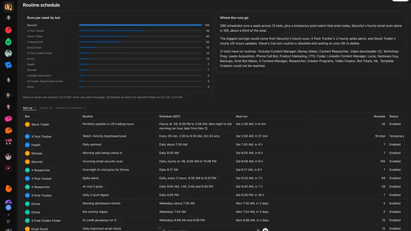
Task: Open the red blob bot in sidebar
Action: (x=8, y=30)
